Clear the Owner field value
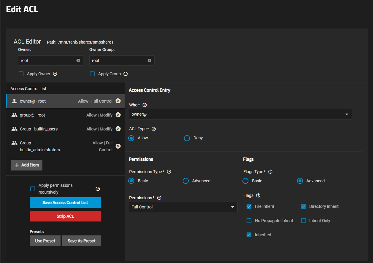This screenshot has height=263, width=373. click(78, 60)
